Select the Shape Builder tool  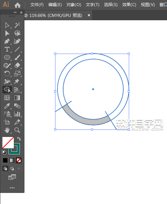coord(7,90)
